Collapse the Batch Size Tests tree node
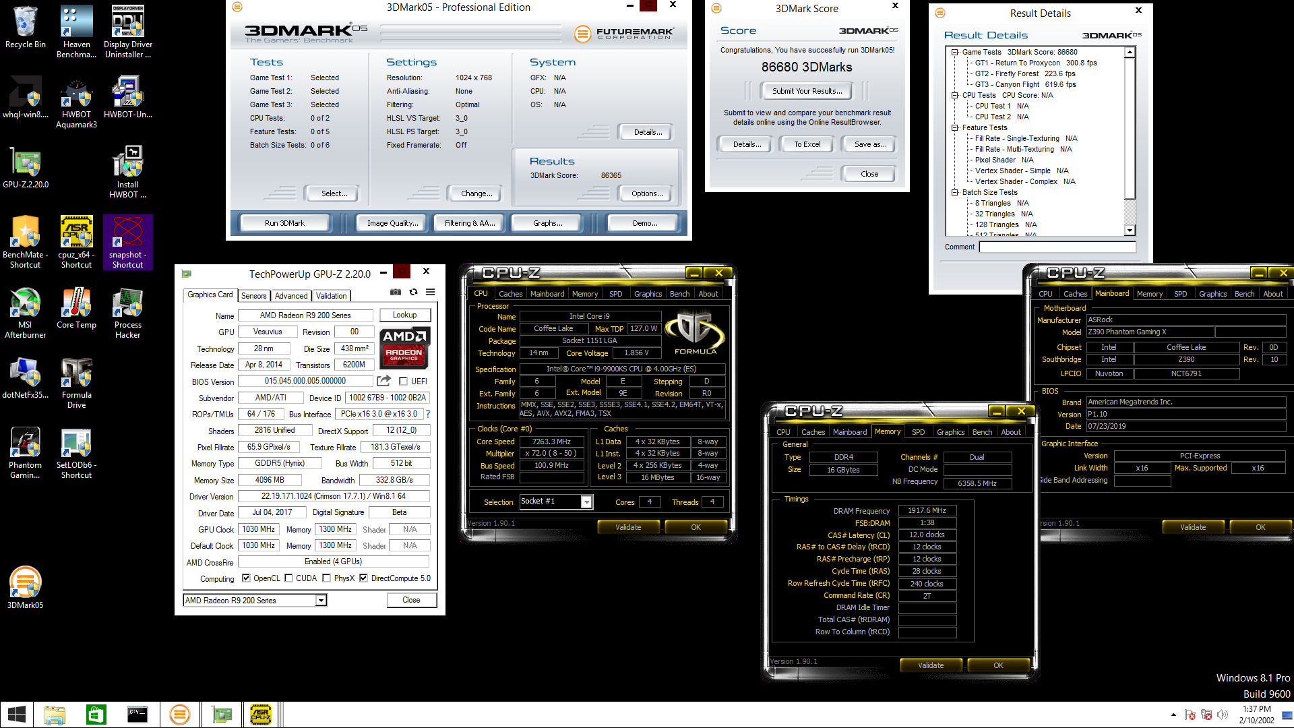This screenshot has height=728, width=1294. [x=955, y=192]
